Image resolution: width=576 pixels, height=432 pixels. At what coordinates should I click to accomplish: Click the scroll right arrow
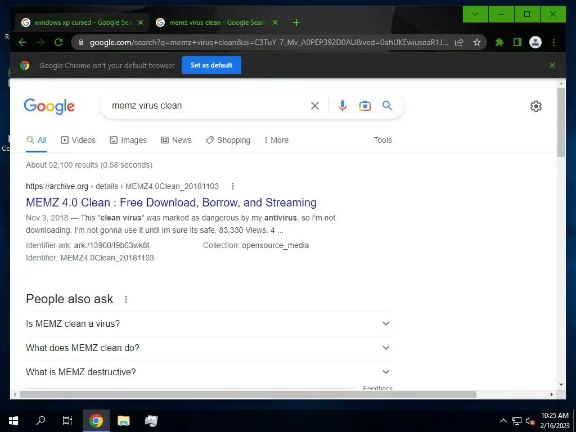tap(551, 394)
